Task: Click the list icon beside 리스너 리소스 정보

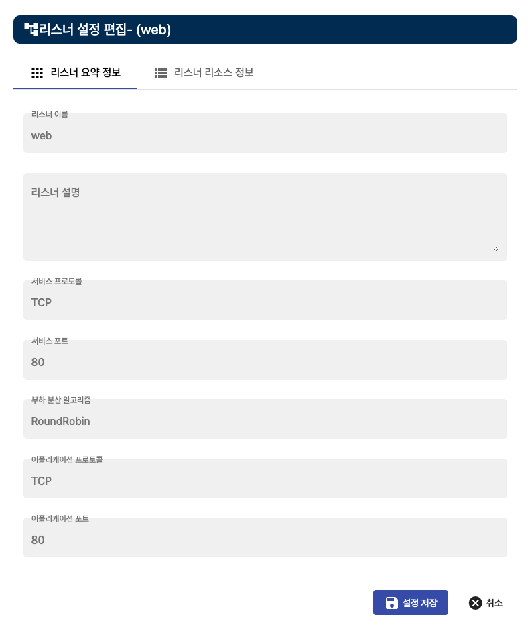Action: point(161,73)
